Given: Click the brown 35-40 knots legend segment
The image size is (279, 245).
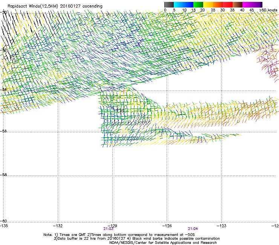Looking at the screenshot, I should (238, 5).
